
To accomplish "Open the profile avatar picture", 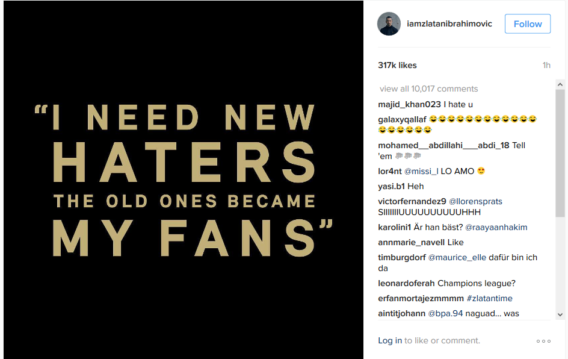I will [389, 24].
